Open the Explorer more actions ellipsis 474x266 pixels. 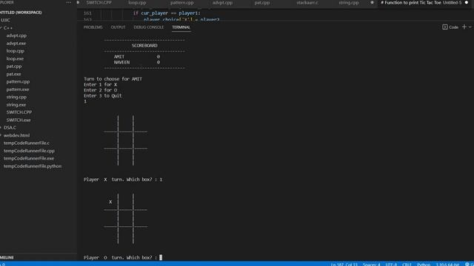69,2
